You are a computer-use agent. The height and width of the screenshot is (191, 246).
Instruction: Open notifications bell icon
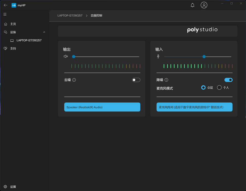[x=192, y=5]
